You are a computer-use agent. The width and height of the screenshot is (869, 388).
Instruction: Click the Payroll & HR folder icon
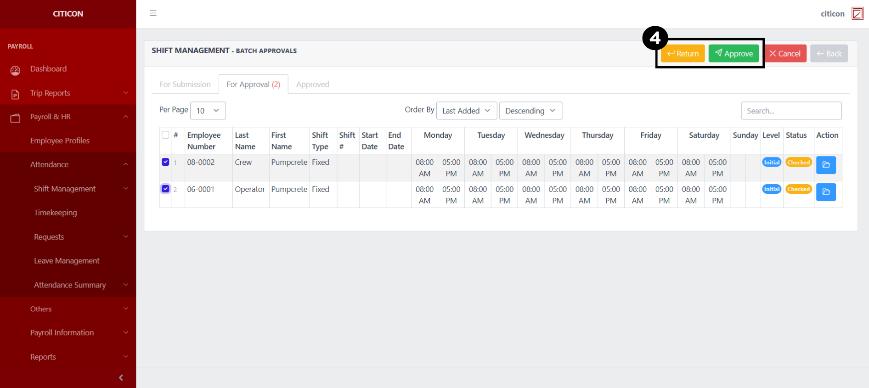coord(15,118)
